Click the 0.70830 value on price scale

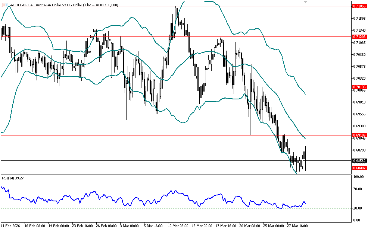[359, 55]
